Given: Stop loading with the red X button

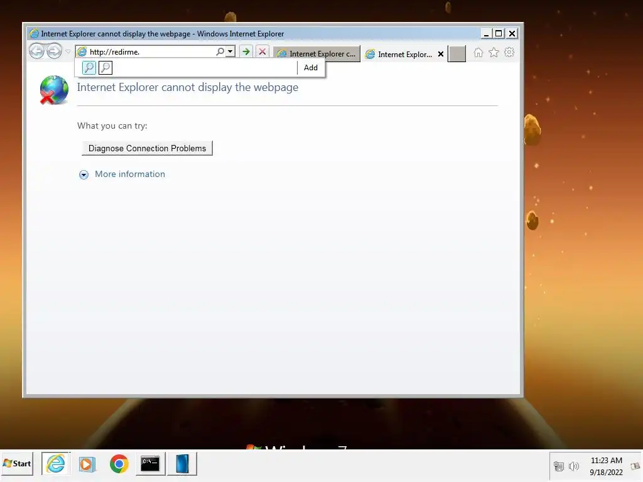Looking at the screenshot, I should [x=262, y=51].
